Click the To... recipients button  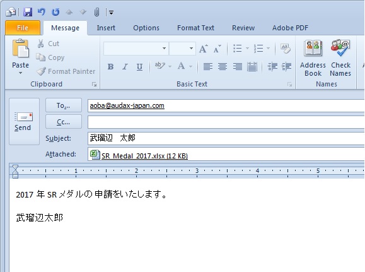(64, 105)
